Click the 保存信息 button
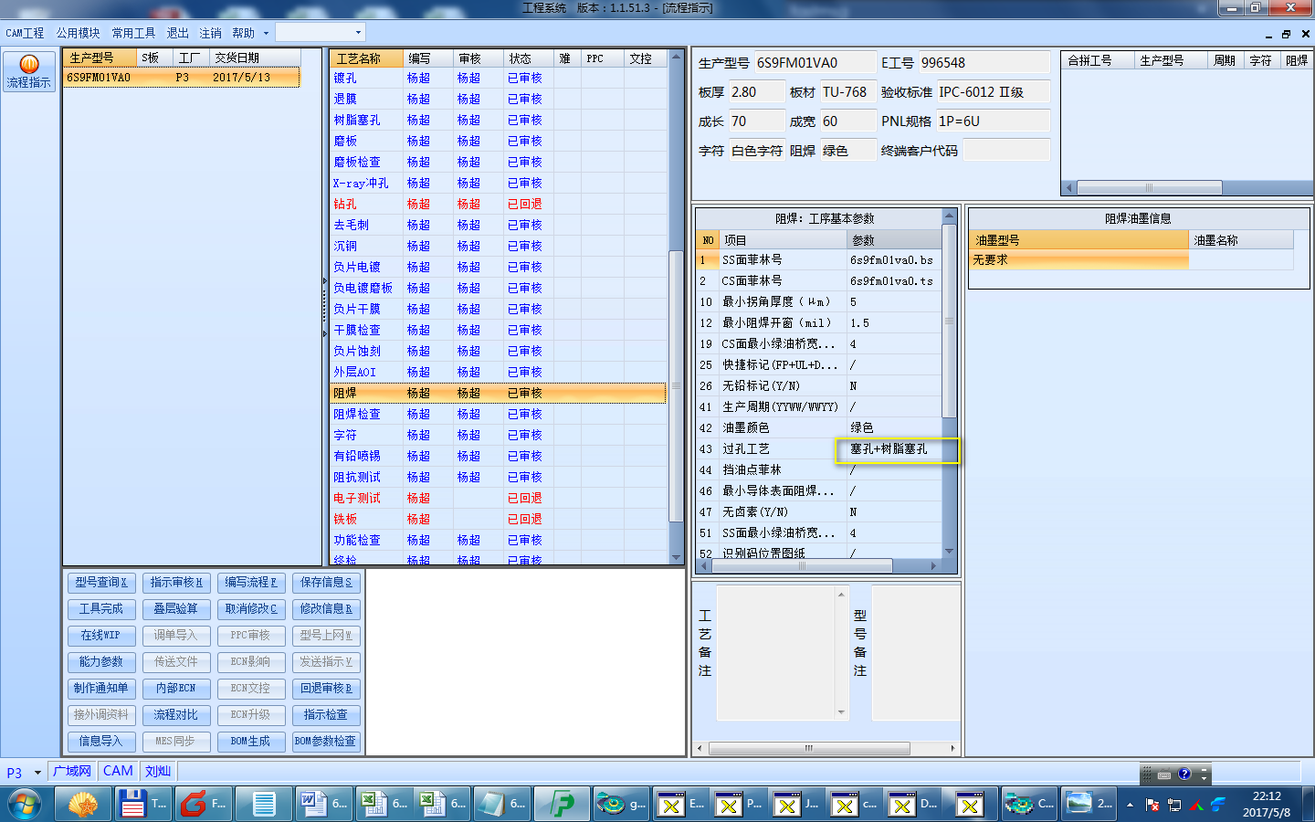 coord(326,583)
